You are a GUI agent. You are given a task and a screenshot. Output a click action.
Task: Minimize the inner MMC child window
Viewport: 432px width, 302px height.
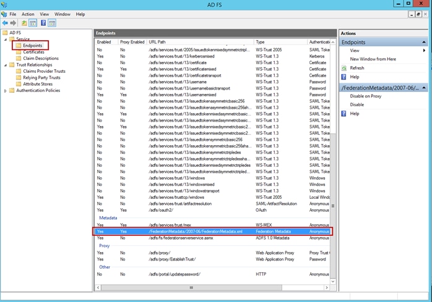(412, 14)
